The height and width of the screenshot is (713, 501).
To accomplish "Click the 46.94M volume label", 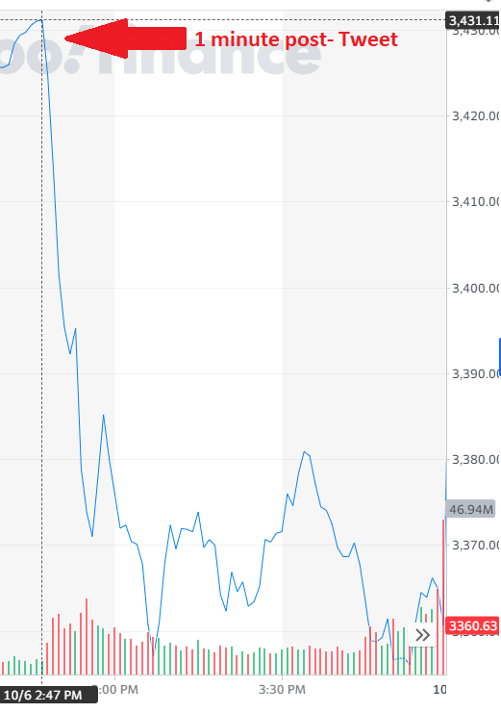I will click(x=471, y=509).
